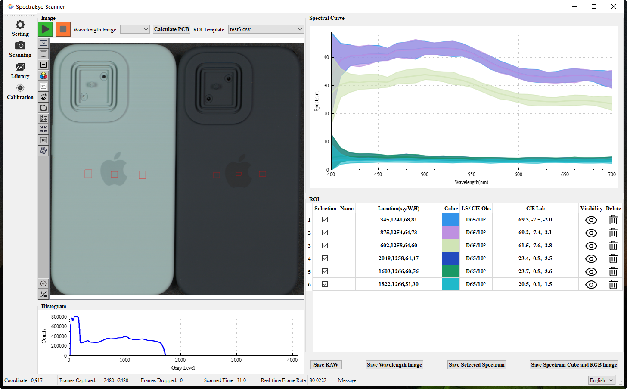Delete ROI row 2 with trash icon
Screen dimensions: 627x389
(x=613, y=233)
